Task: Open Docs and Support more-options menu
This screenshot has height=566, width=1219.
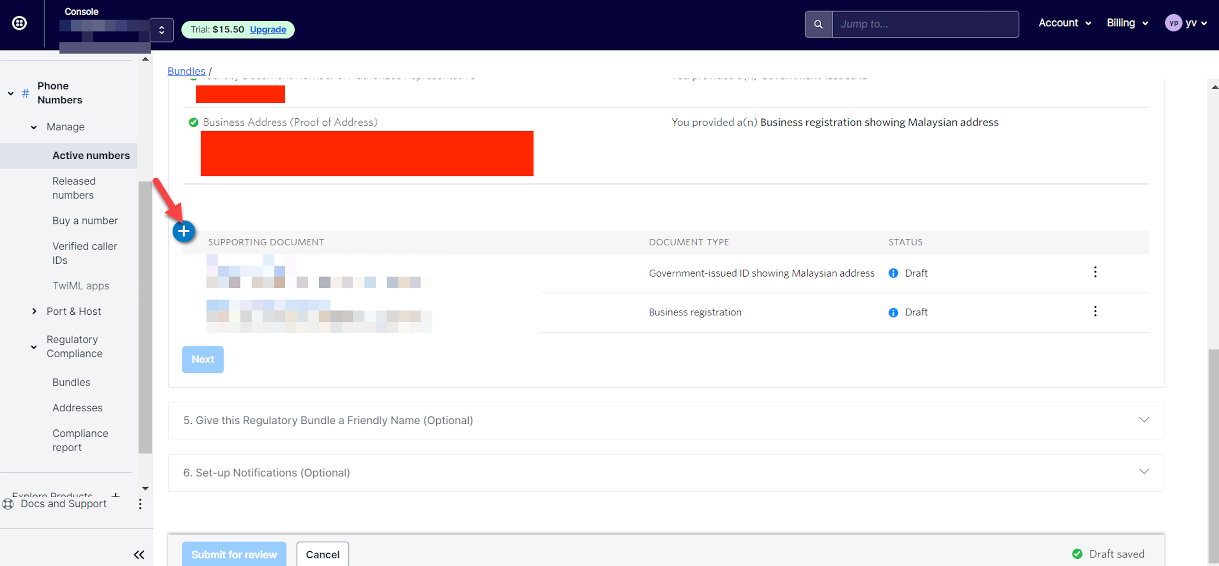Action: tap(140, 504)
